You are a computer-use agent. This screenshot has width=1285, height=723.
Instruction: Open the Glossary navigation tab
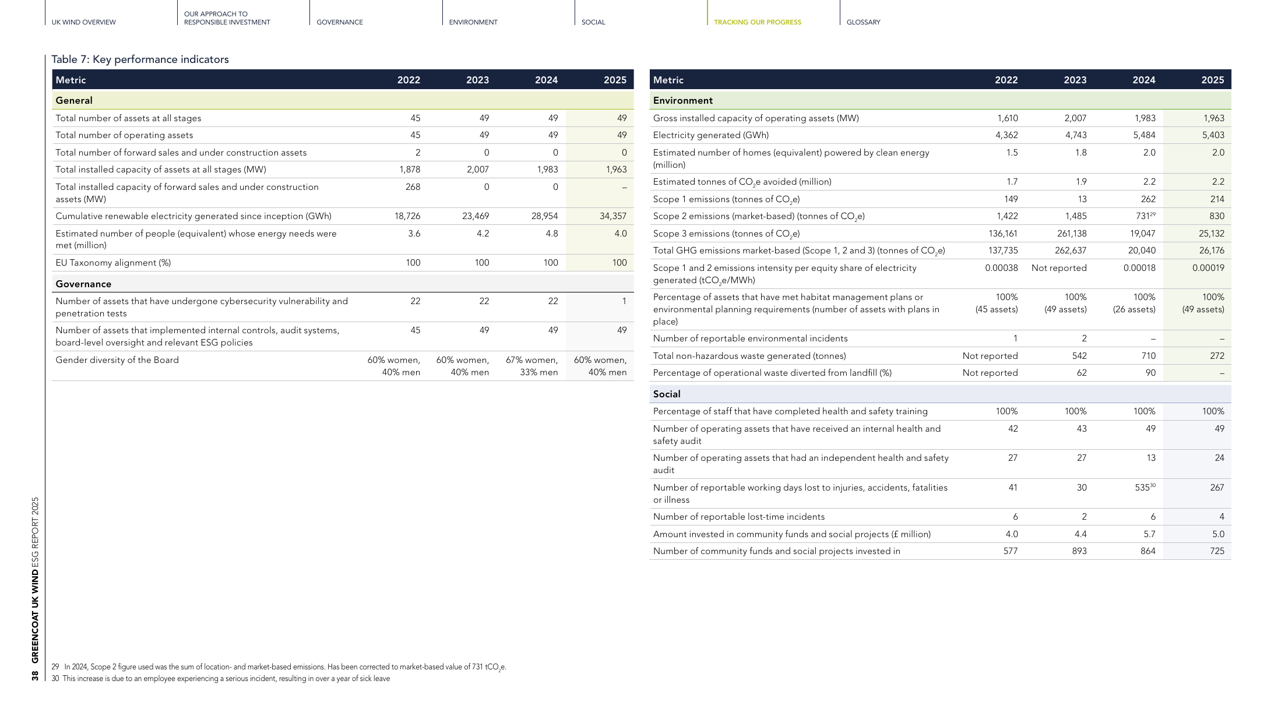tap(863, 22)
